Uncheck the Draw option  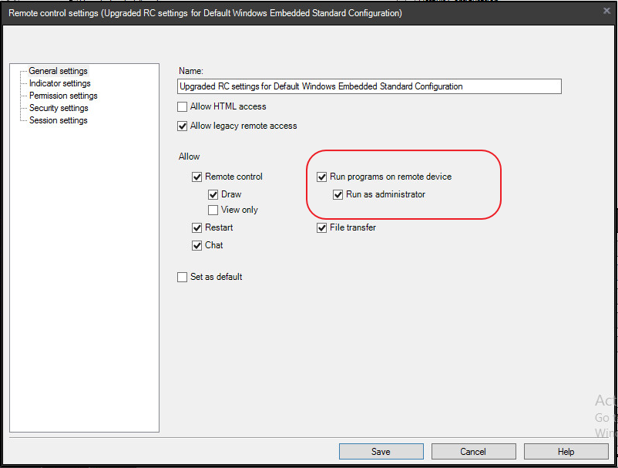(213, 194)
